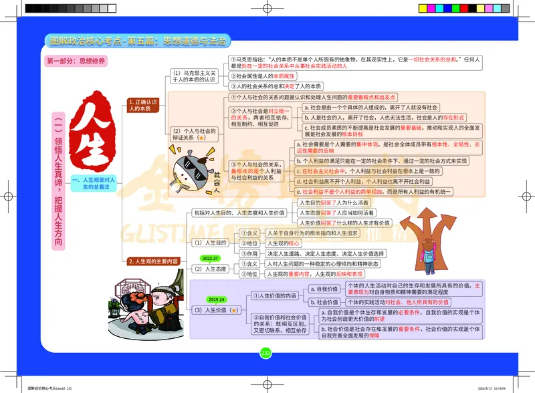Screen dimensions: 535x393
Task: Toggle the yellow star beside '辩证关系'
Action: click(202, 137)
